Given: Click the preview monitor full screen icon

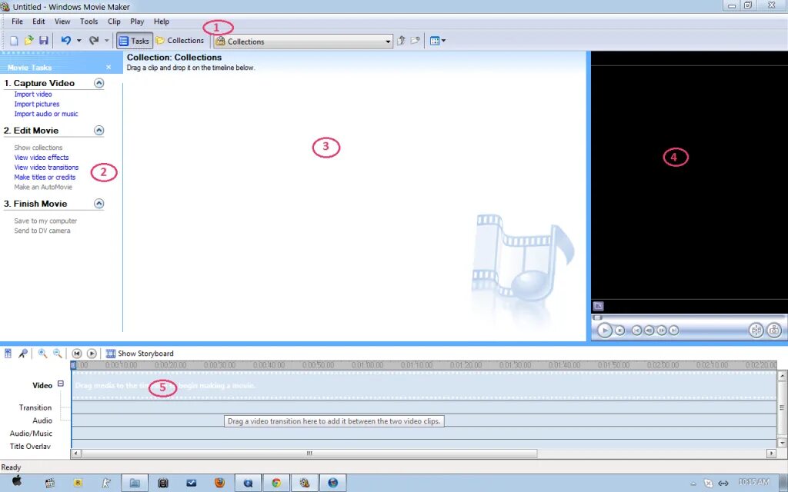Looking at the screenshot, I should click(x=598, y=306).
